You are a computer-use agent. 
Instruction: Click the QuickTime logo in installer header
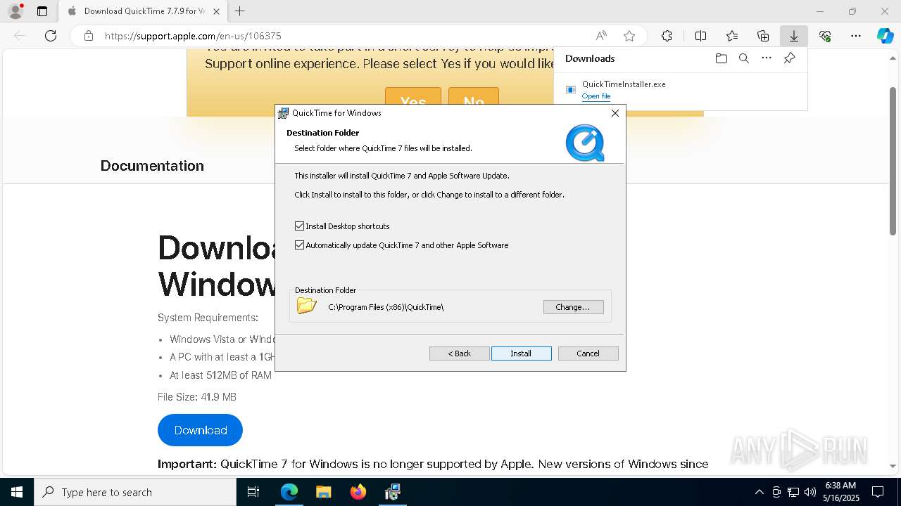click(585, 143)
